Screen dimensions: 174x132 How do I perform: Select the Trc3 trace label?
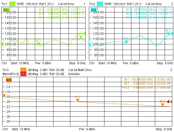click(x=5, y=70)
